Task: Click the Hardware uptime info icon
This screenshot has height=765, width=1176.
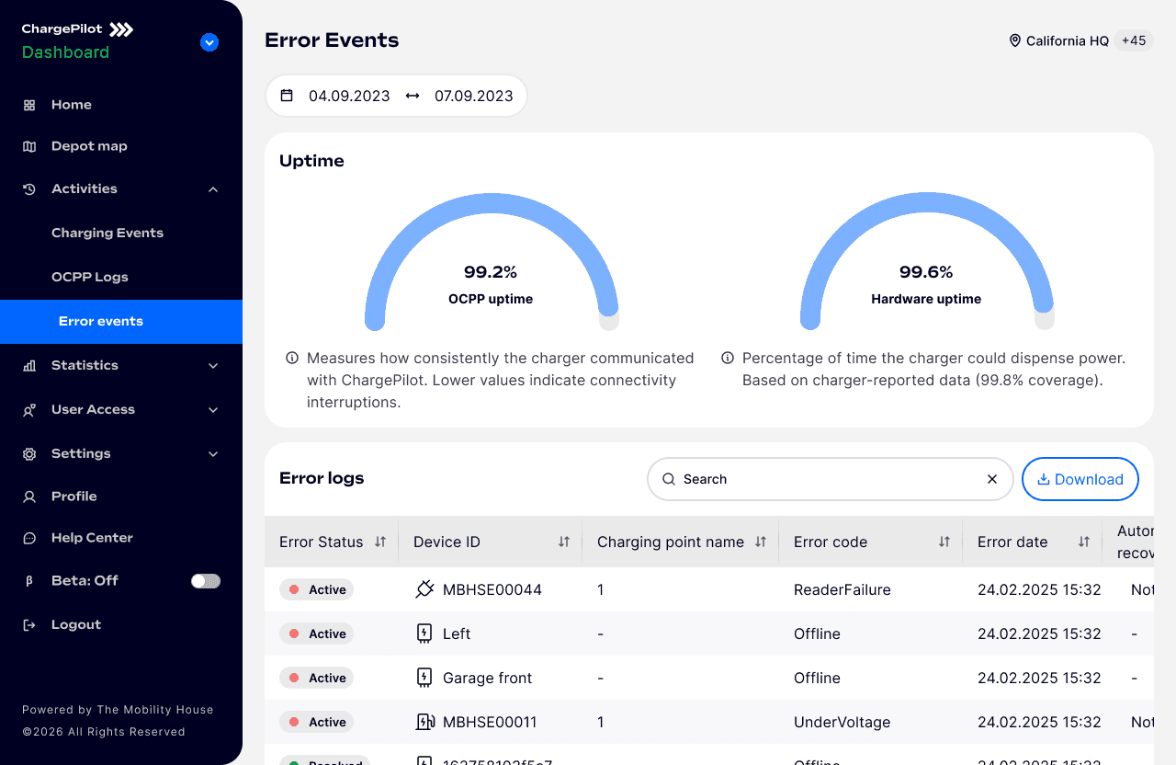Action: pos(728,358)
